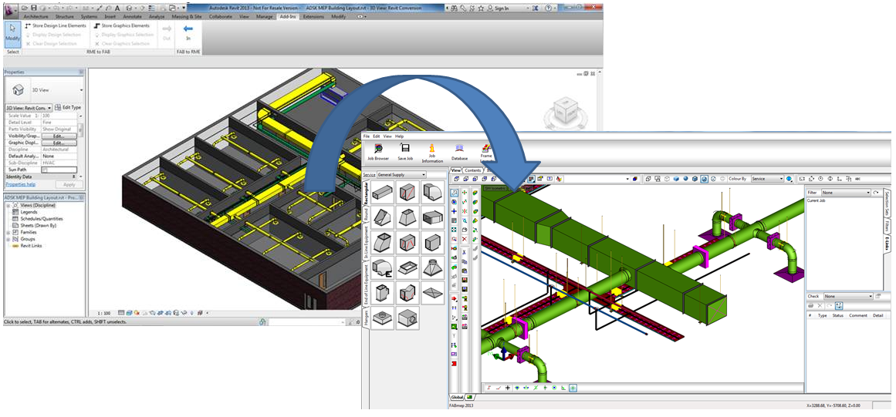Select the box with round outlet fitting
The height and width of the screenshot is (417, 896).
pyautogui.click(x=408, y=317)
